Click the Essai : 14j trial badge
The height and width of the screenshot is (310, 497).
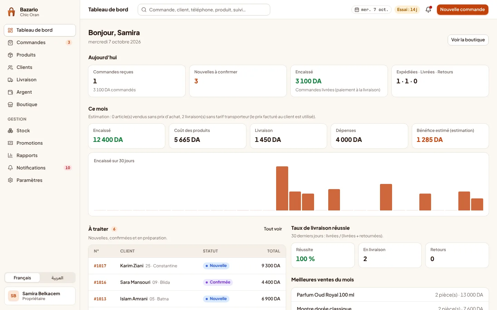pyautogui.click(x=407, y=10)
